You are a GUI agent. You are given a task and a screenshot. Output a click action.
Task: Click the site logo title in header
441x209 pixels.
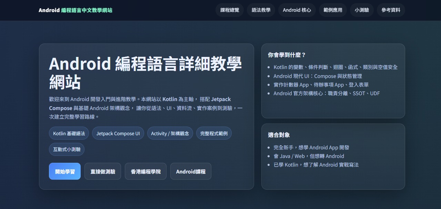76,10
